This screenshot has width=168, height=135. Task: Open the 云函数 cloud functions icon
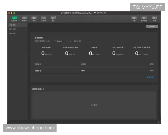click(43, 18)
